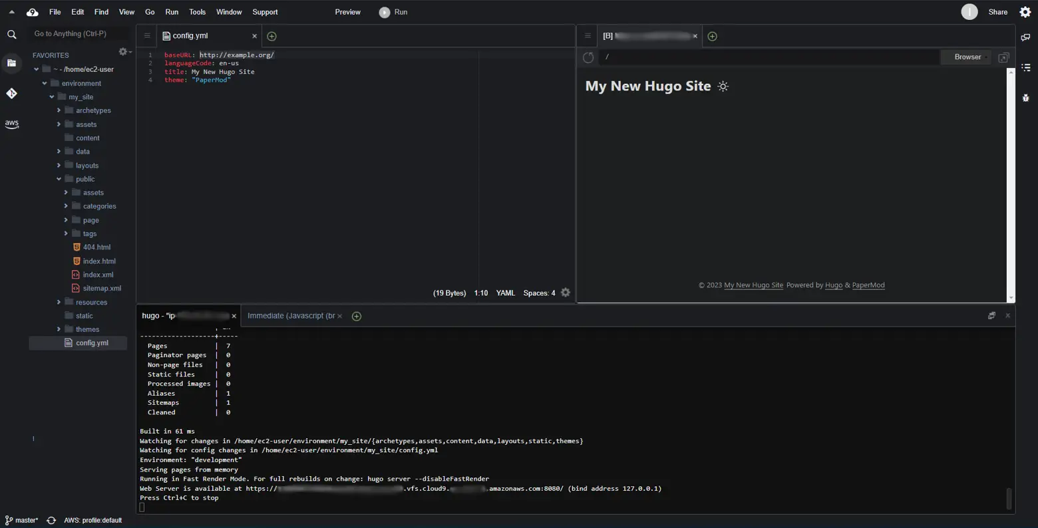Open the File menu
This screenshot has height=528, width=1038.
tap(55, 12)
